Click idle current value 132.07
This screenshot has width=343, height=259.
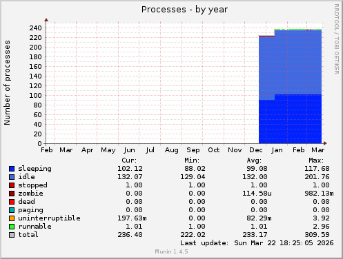tap(130, 177)
